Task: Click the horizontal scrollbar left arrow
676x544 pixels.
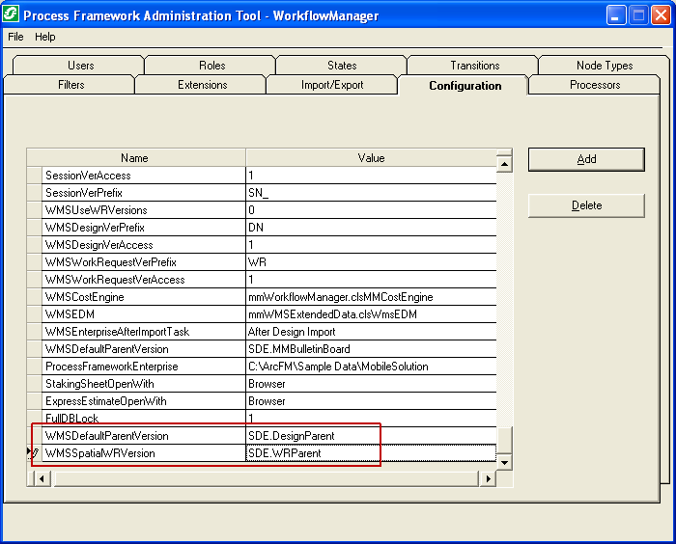Action: coord(42,479)
